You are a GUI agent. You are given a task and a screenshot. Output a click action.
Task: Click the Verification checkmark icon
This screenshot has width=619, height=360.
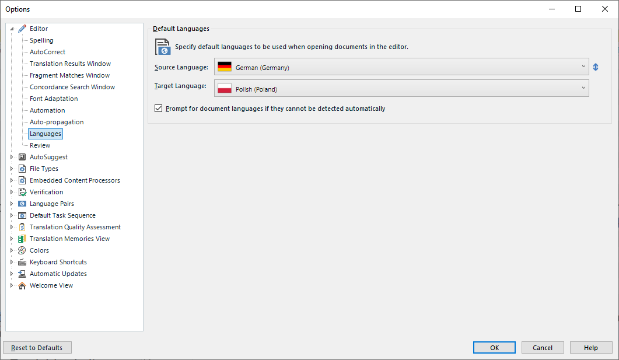click(22, 191)
